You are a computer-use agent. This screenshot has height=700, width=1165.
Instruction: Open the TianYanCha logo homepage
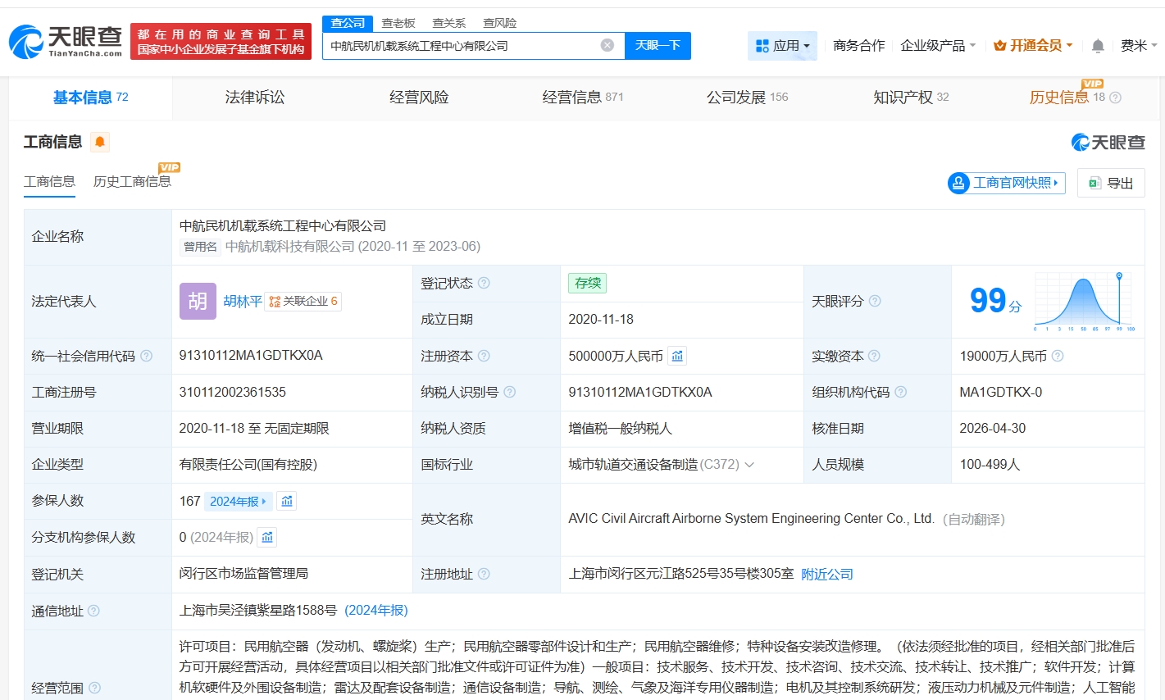[66, 41]
